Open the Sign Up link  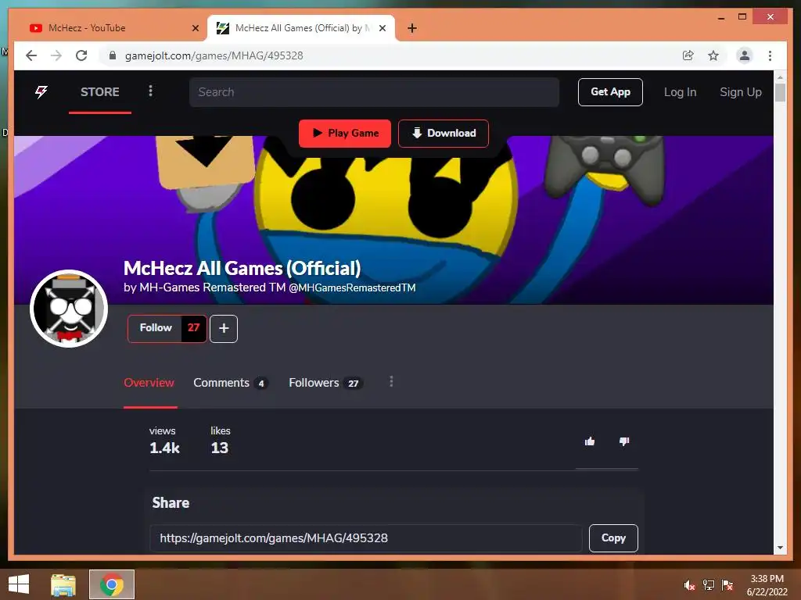(740, 92)
